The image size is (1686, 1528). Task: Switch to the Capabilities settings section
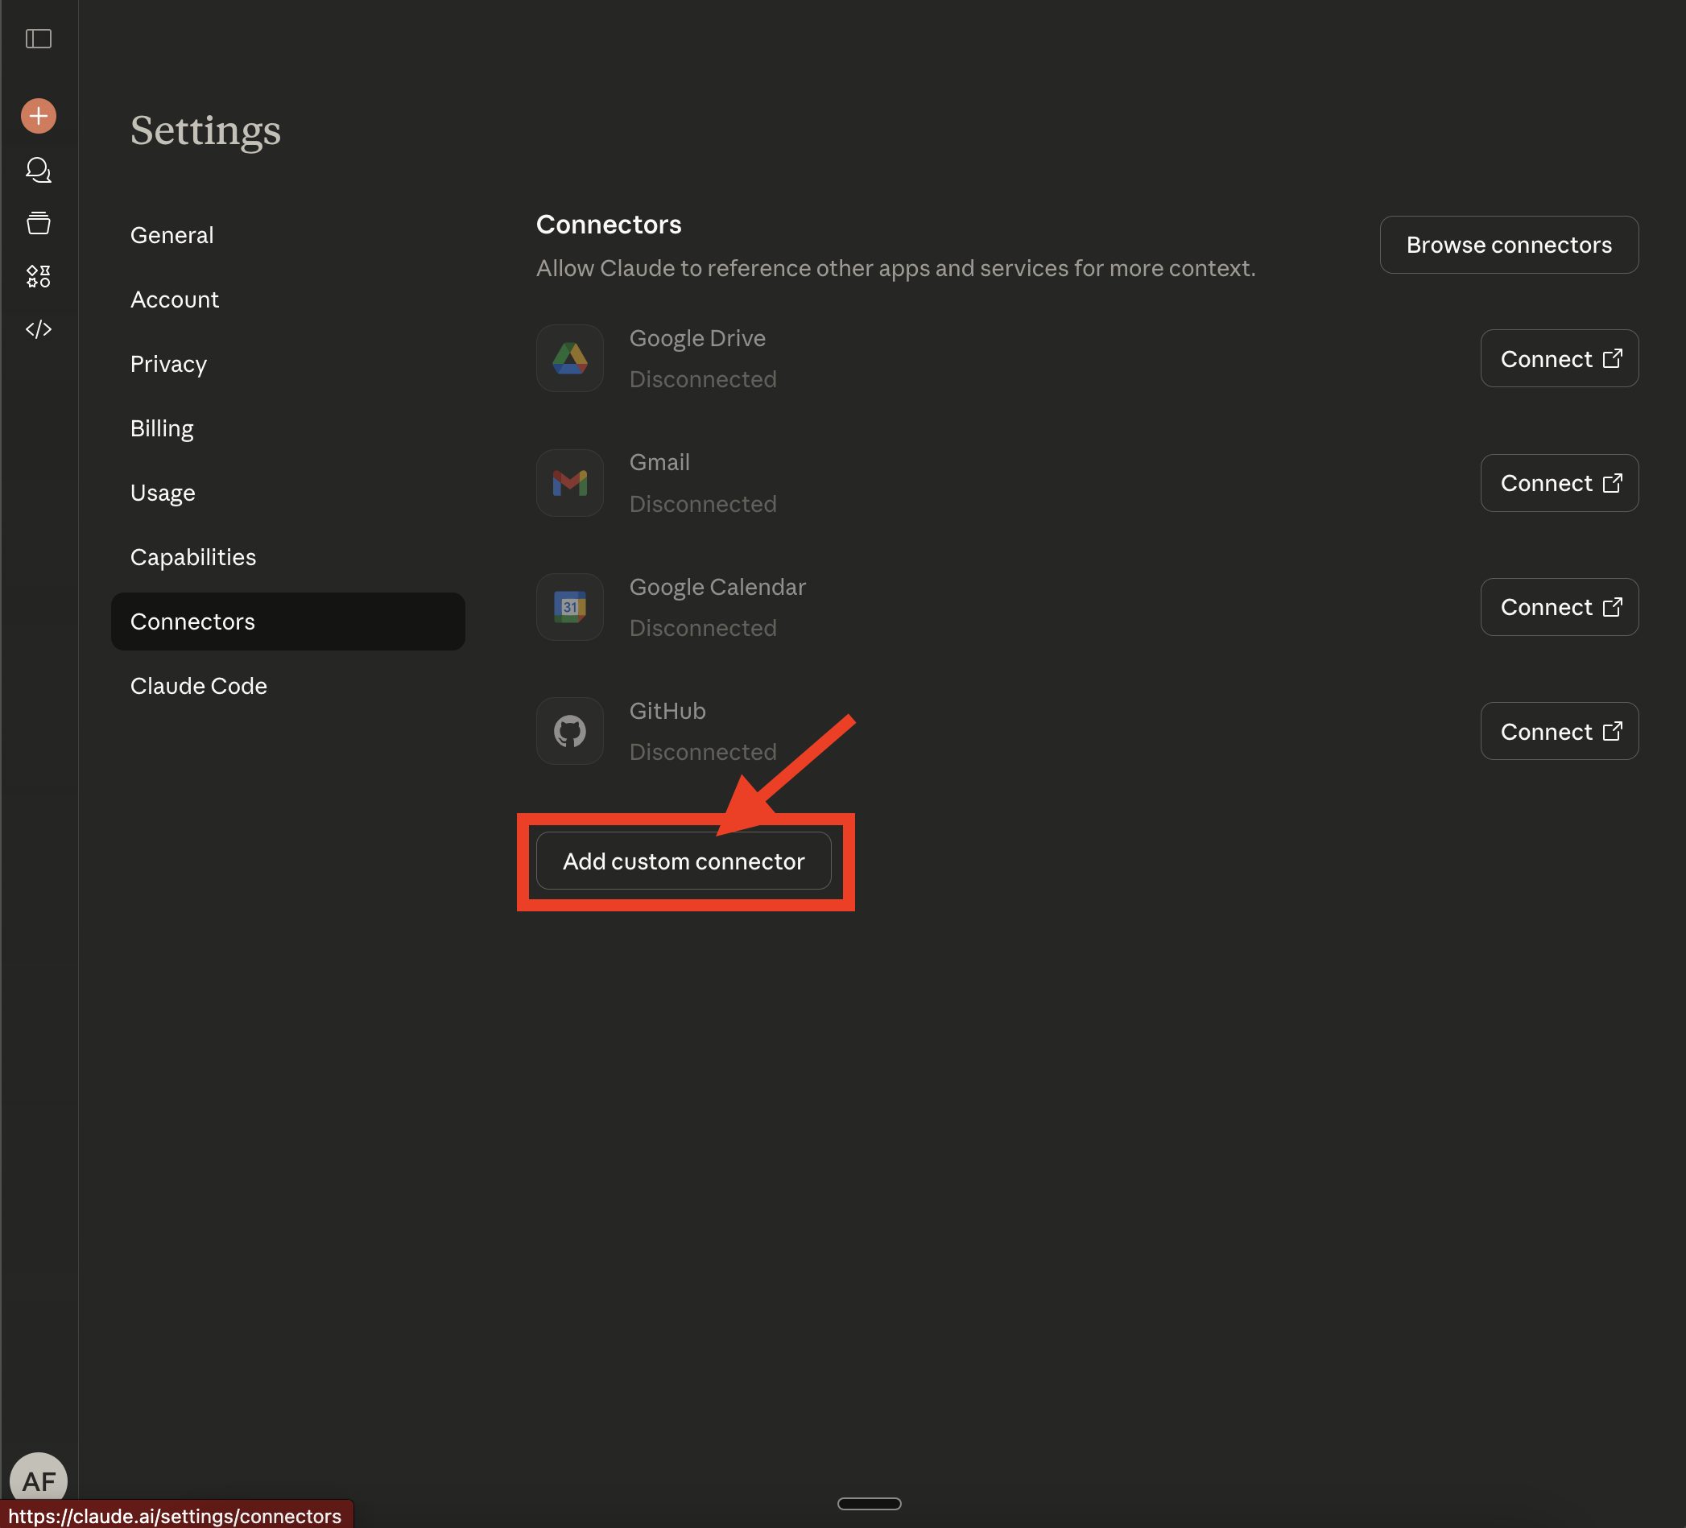[x=193, y=557]
